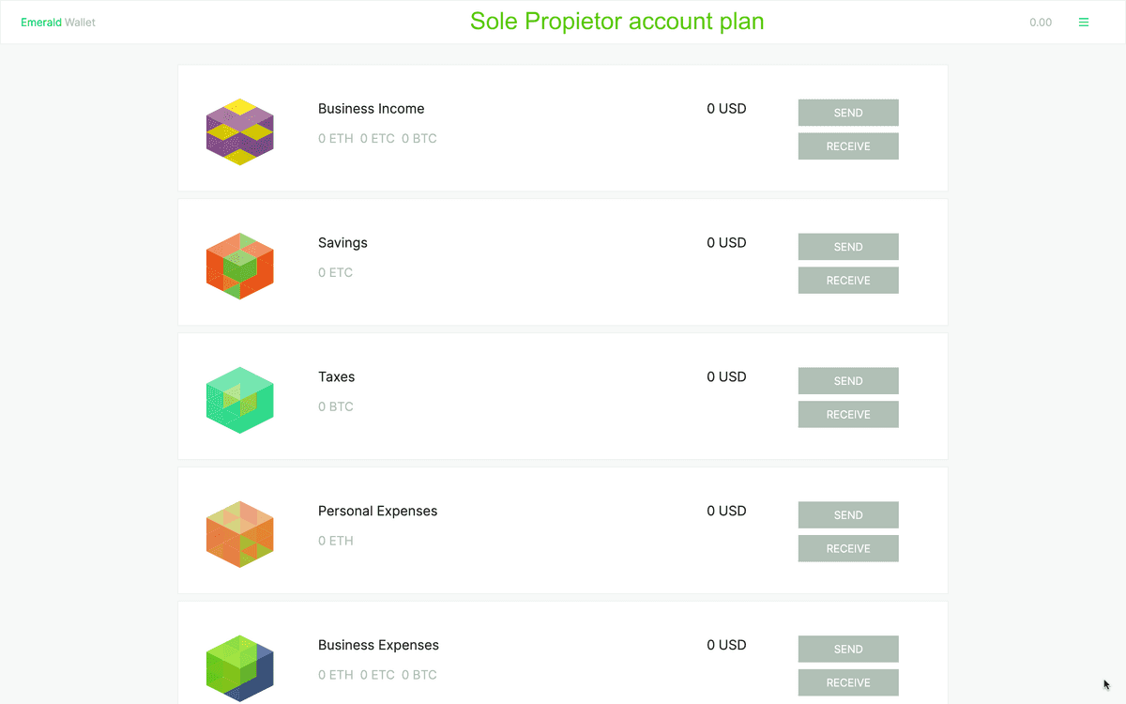The height and width of the screenshot is (704, 1126).
Task: Click the 0.00 total balance indicator
Action: click(1041, 22)
